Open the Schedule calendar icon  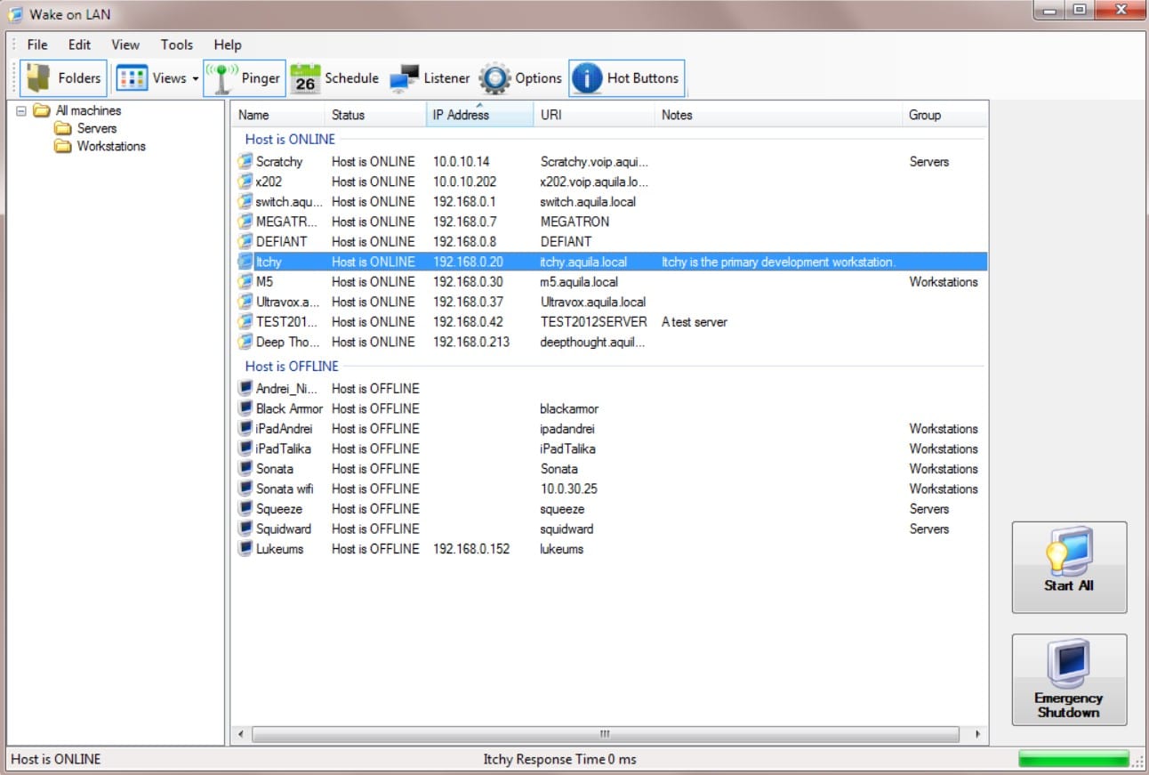click(305, 78)
